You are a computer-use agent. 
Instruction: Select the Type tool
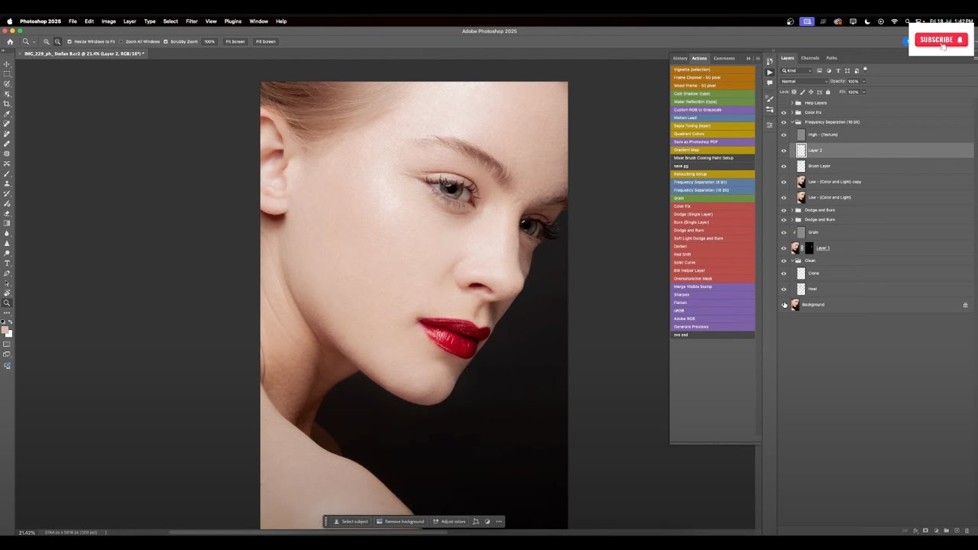pos(7,264)
